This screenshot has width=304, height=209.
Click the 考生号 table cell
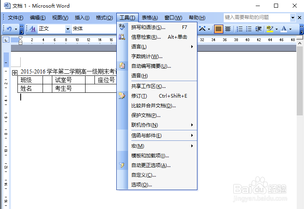click(69, 88)
